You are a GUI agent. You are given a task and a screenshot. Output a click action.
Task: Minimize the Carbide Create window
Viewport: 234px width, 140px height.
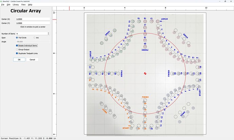(220, 1)
